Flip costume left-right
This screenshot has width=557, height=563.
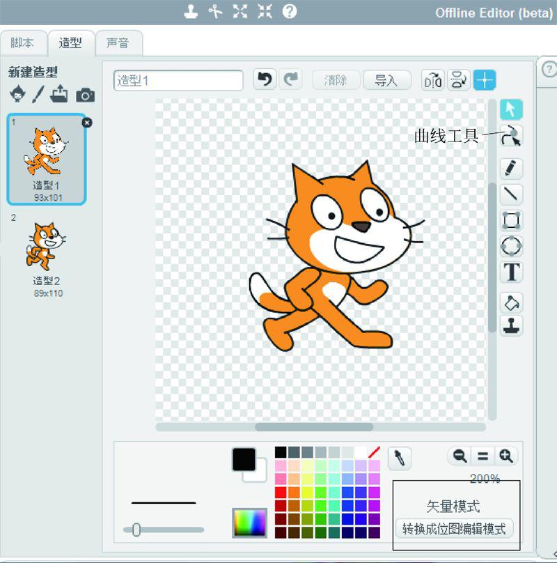pos(433,80)
